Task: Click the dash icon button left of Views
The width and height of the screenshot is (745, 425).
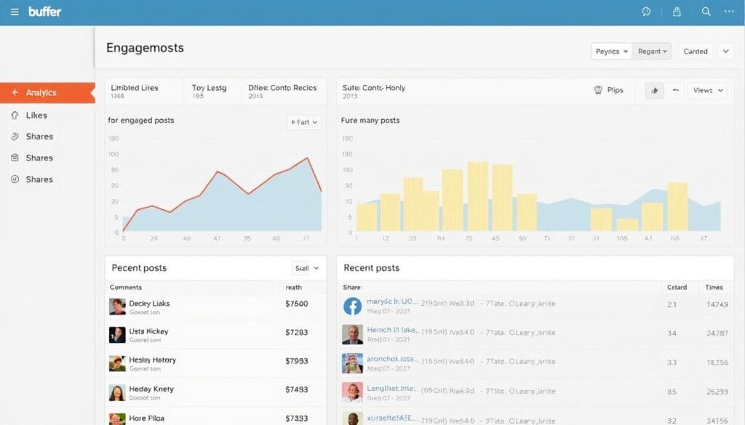Action: tap(676, 91)
